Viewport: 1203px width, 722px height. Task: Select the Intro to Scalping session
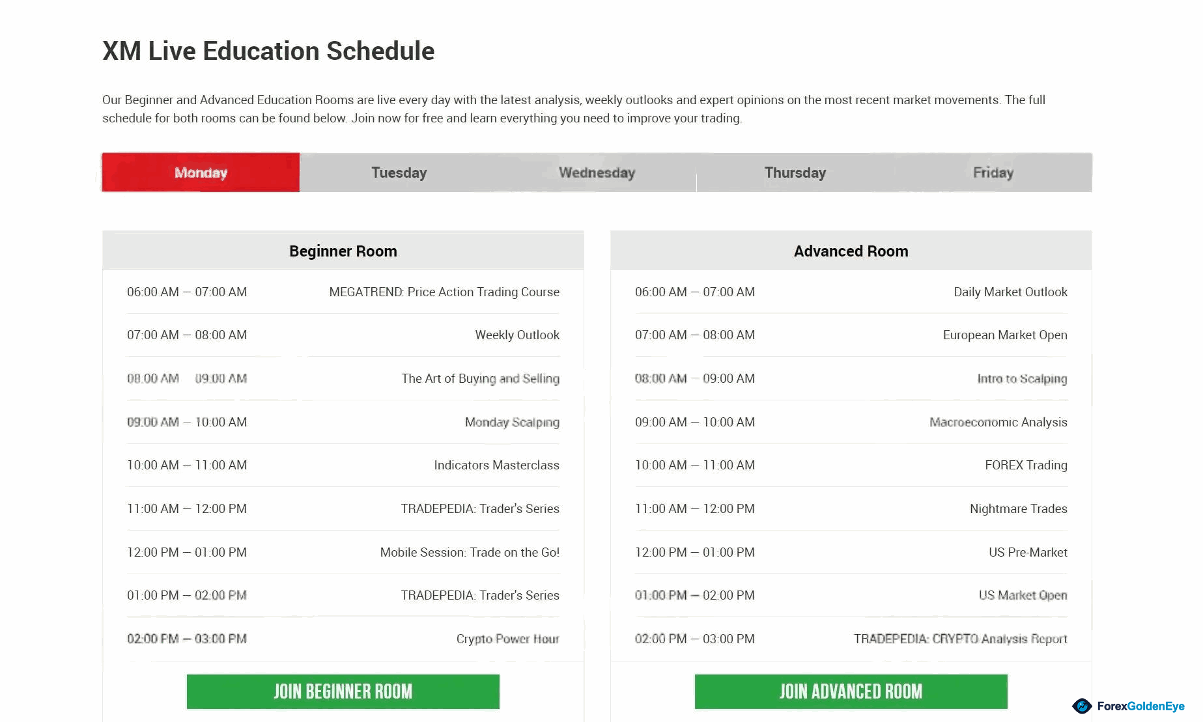[1022, 378]
